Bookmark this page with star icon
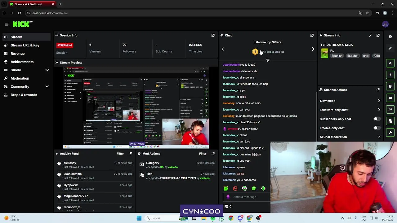The image size is (397, 223). click(x=367, y=13)
